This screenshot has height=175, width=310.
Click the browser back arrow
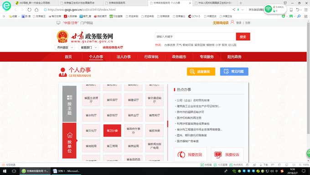(x=16, y=10)
